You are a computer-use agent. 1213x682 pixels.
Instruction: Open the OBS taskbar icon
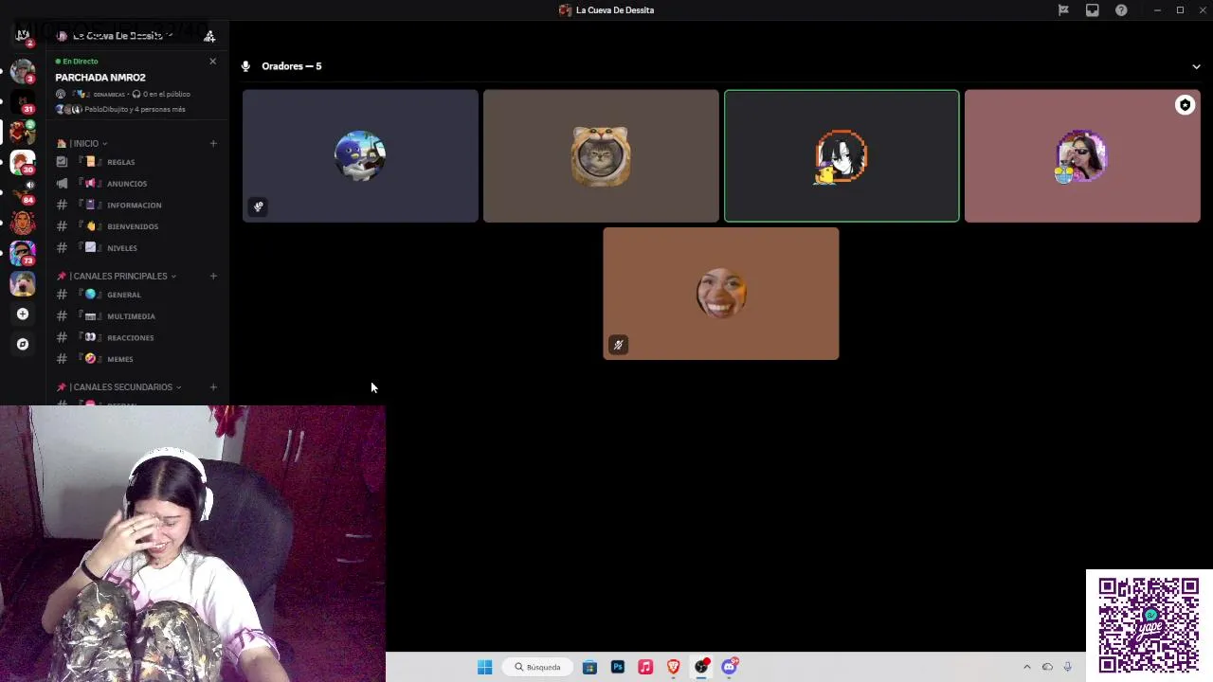701,667
